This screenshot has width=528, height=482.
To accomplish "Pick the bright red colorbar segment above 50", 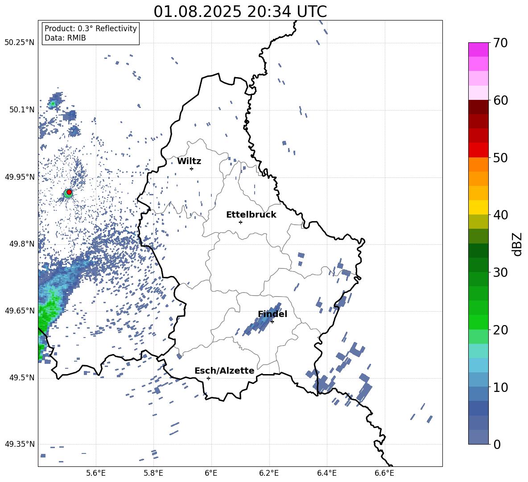I will click(478, 150).
